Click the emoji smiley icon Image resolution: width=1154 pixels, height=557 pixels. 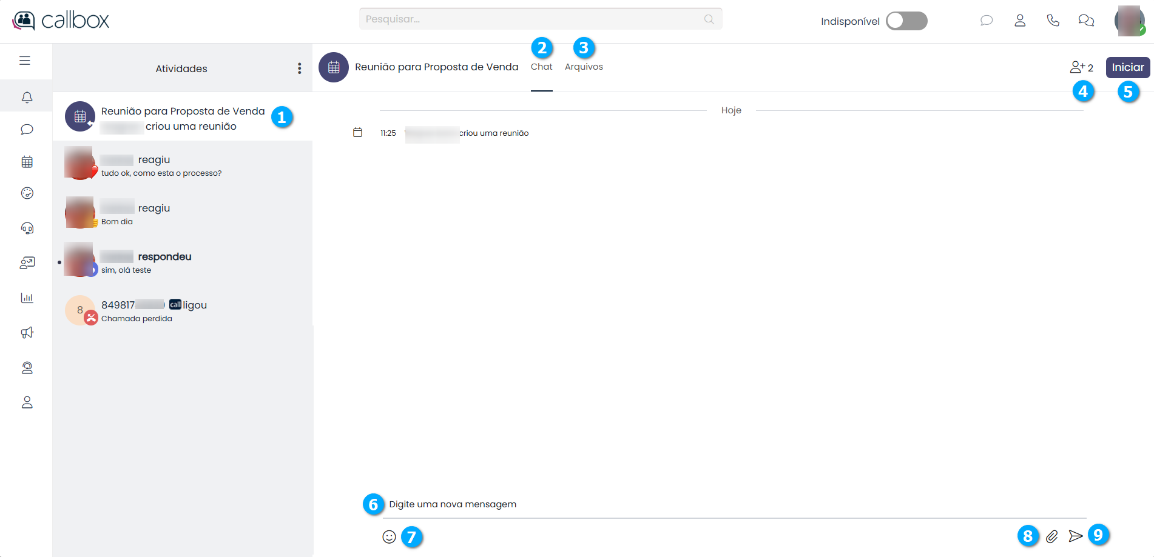coord(389,536)
